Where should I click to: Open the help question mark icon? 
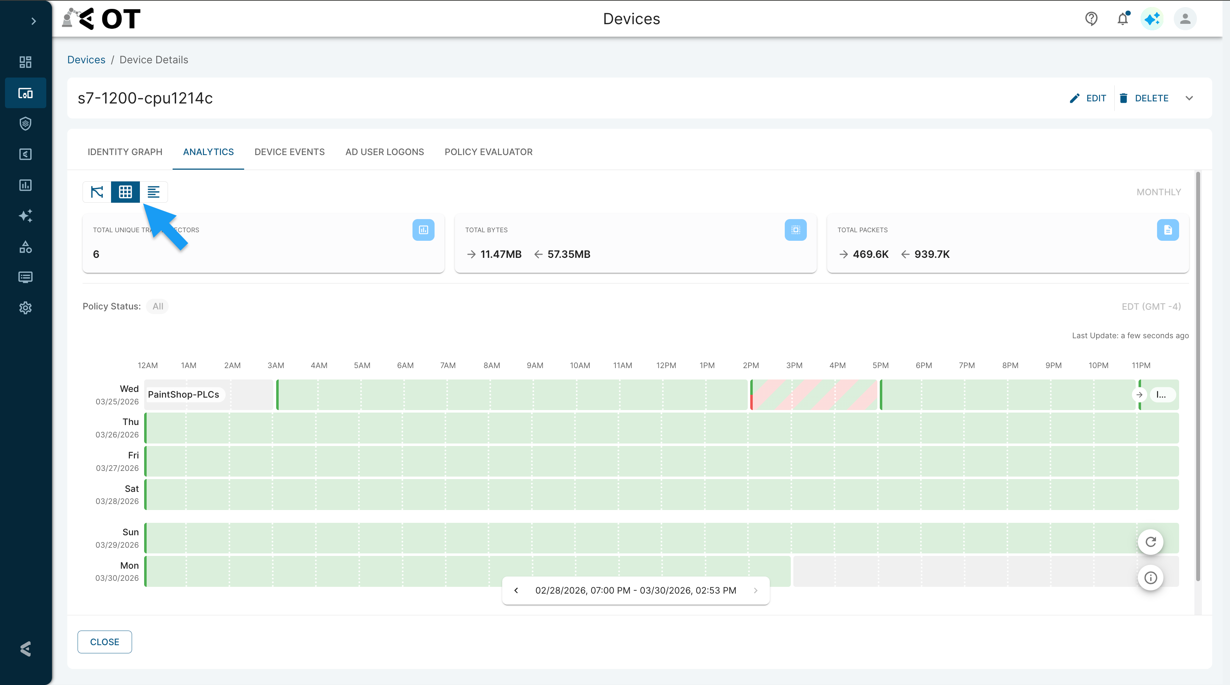click(x=1091, y=18)
